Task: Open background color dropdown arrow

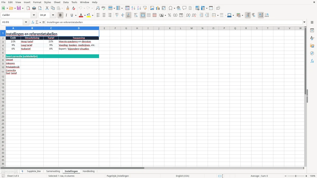Action: point(92,16)
